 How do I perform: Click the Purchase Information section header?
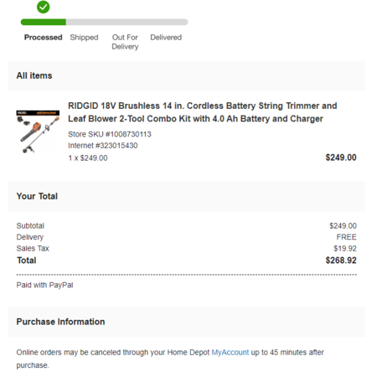click(60, 322)
